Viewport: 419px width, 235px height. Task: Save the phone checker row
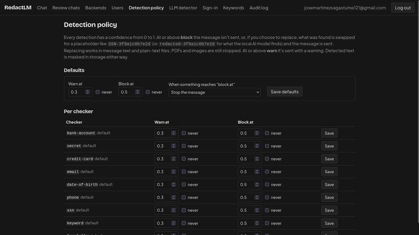point(329,197)
